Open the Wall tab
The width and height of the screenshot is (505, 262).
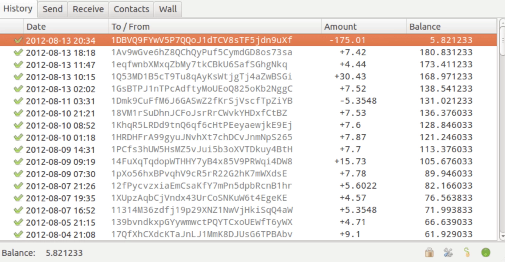(x=168, y=9)
